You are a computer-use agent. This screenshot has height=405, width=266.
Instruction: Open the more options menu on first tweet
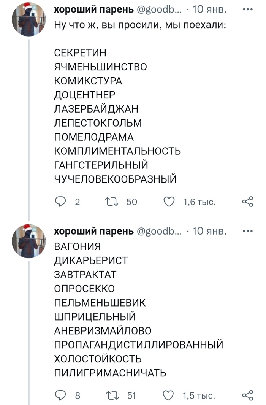click(x=248, y=8)
